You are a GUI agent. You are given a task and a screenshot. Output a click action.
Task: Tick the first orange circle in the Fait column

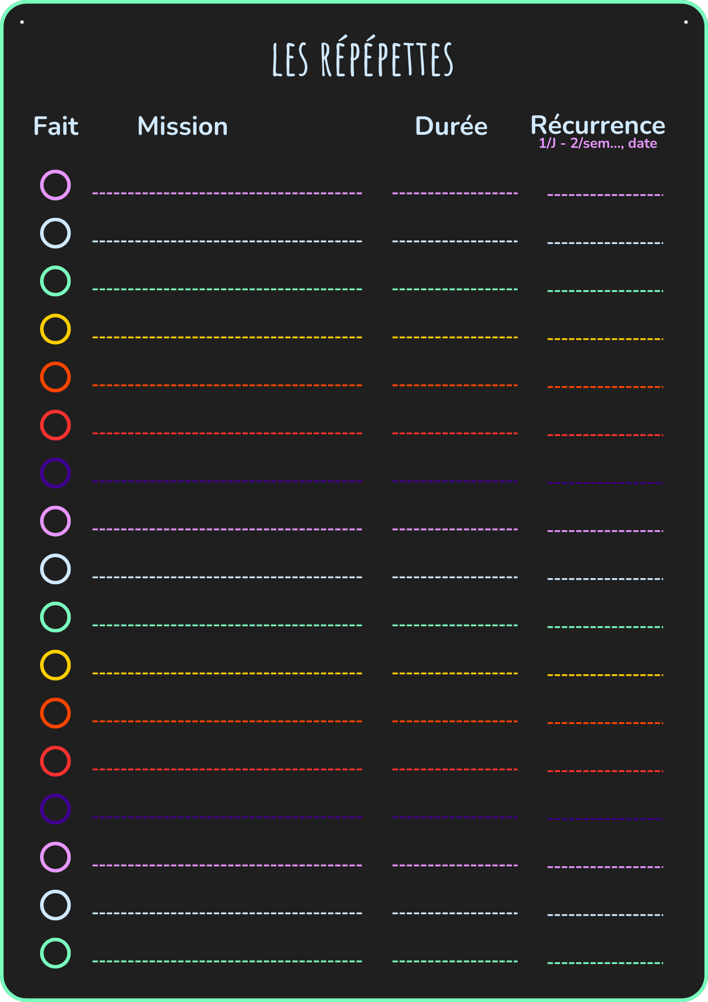coord(55,377)
